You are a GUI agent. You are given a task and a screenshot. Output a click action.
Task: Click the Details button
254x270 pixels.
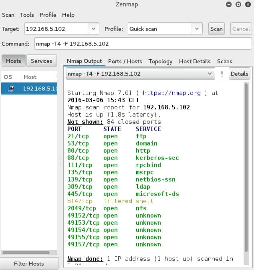239,74
